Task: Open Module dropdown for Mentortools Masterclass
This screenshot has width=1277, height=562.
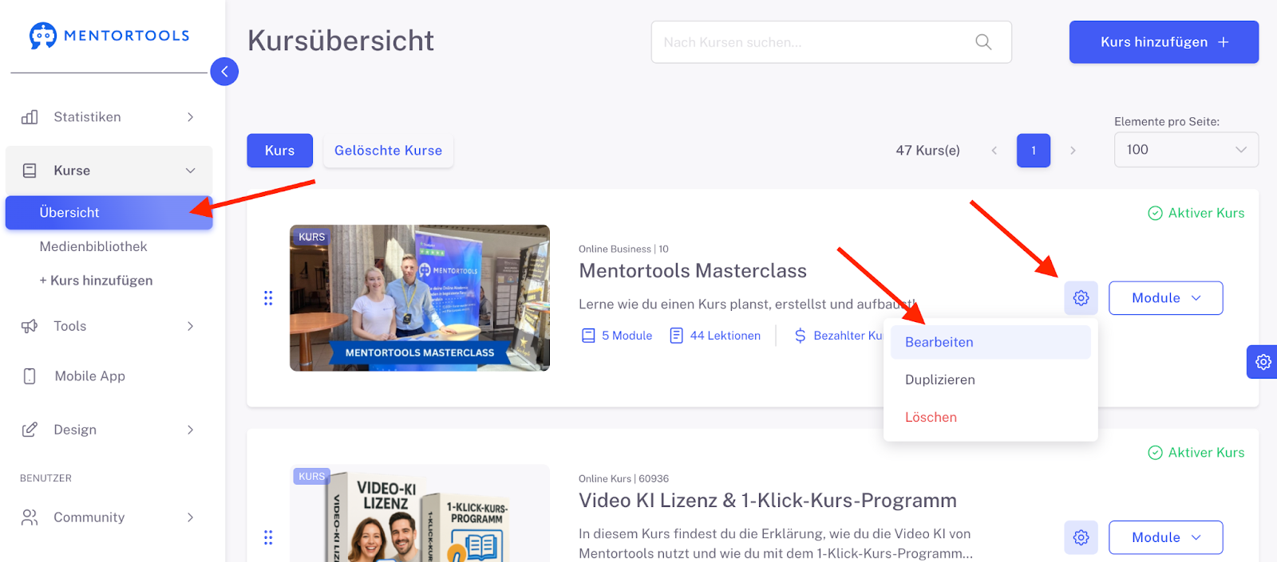Action: (x=1165, y=298)
